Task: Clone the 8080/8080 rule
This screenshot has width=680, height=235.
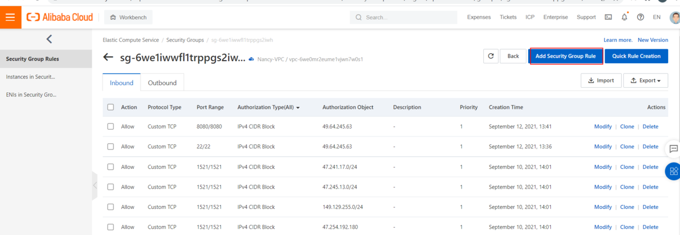Action: coord(627,126)
